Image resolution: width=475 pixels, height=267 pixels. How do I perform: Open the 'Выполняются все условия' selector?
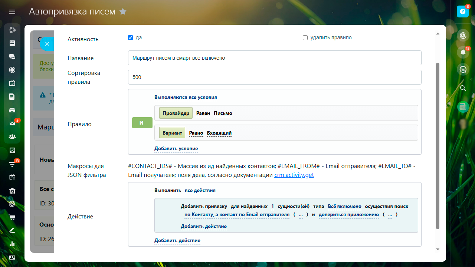point(186,98)
